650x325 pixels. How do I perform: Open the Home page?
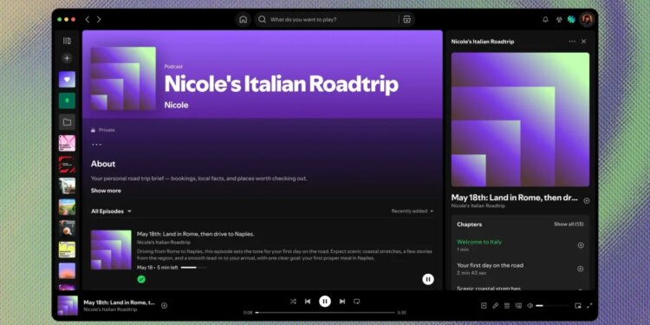[244, 19]
